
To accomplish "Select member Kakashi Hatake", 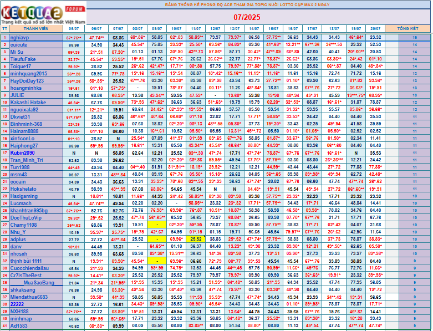I will (28, 102).
